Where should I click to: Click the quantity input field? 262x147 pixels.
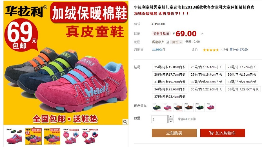click(x=159, y=119)
